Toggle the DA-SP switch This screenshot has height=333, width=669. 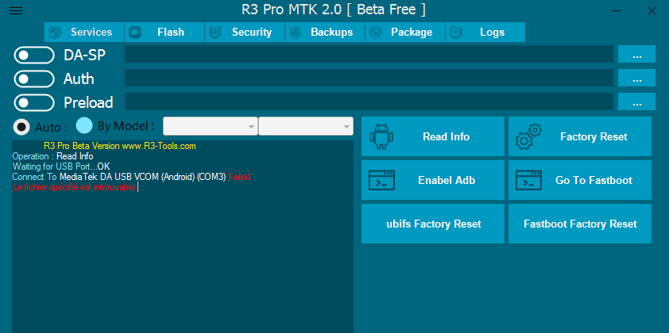pos(34,55)
